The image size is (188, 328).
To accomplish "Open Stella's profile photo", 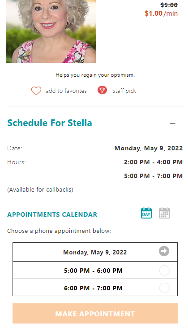I will click(x=51, y=31).
